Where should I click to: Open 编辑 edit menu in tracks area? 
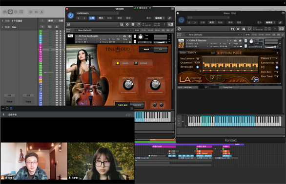point(51,21)
